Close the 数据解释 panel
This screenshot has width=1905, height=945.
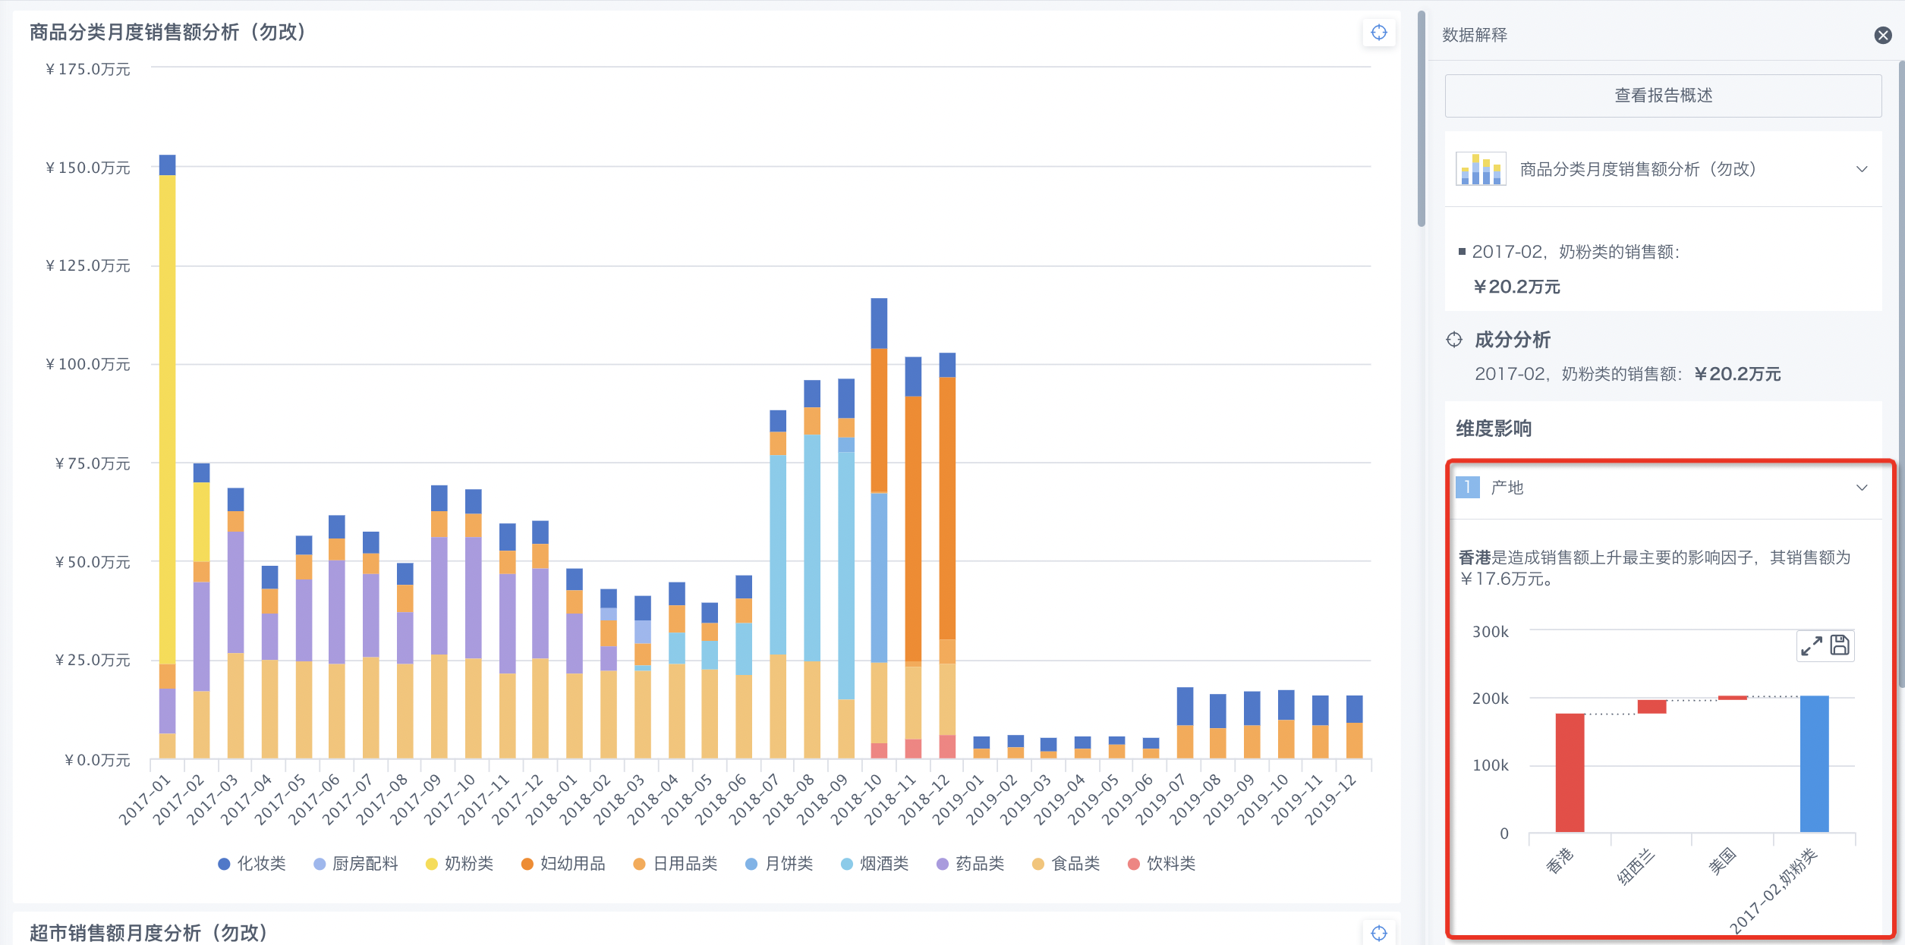1882,35
